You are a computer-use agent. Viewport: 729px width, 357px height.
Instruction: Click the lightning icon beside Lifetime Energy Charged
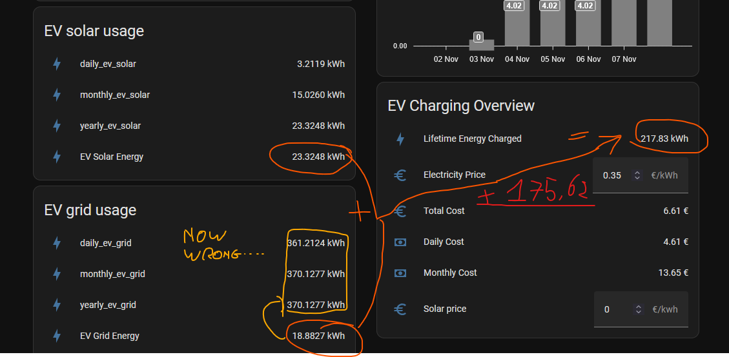[x=400, y=139]
